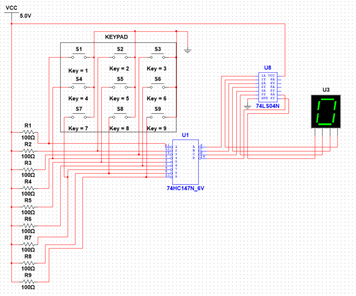Toggle switch S8 in the keypad

tap(120, 117)
